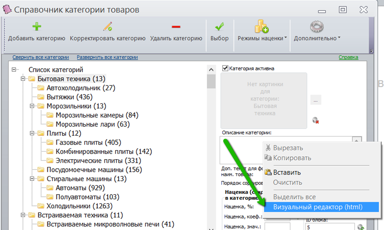384x230 pixels.
Task: Click the folder icon of Автохолодильник (27)
Action: (41, 88)
